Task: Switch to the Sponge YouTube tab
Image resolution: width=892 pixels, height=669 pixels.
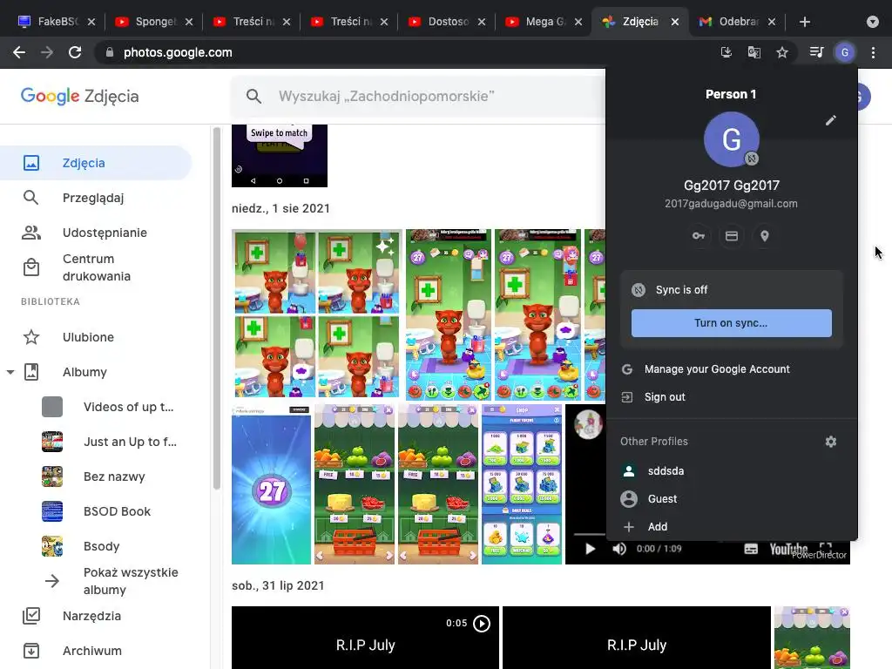Action: pyautogui.click(x=154, y=22)
